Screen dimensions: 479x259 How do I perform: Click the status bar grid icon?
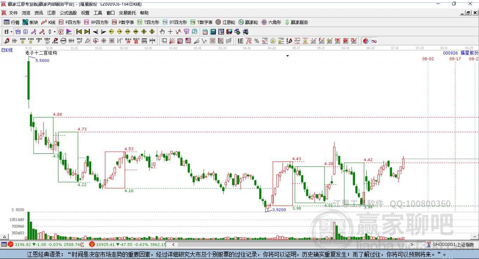[x=4, y=245]
